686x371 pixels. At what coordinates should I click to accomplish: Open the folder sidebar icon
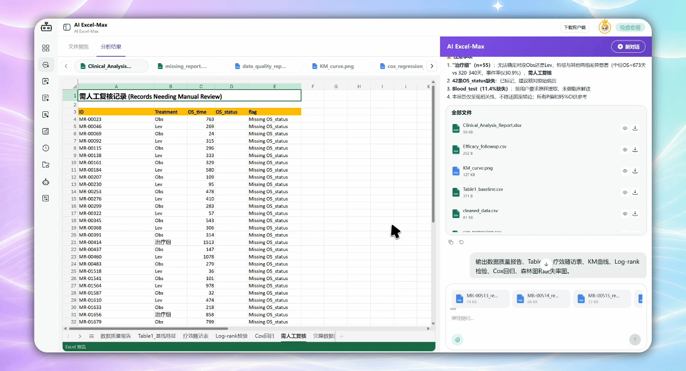click(46, 165)
